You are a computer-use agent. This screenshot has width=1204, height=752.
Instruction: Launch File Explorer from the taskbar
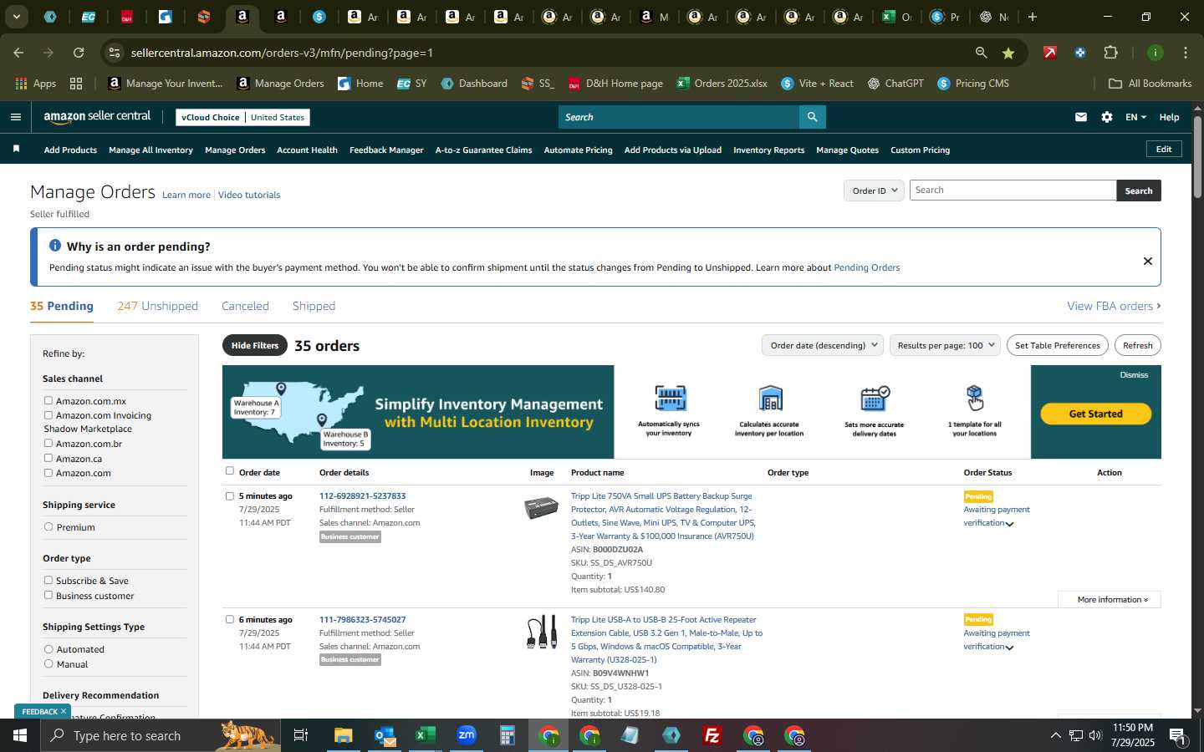[344, 735]
